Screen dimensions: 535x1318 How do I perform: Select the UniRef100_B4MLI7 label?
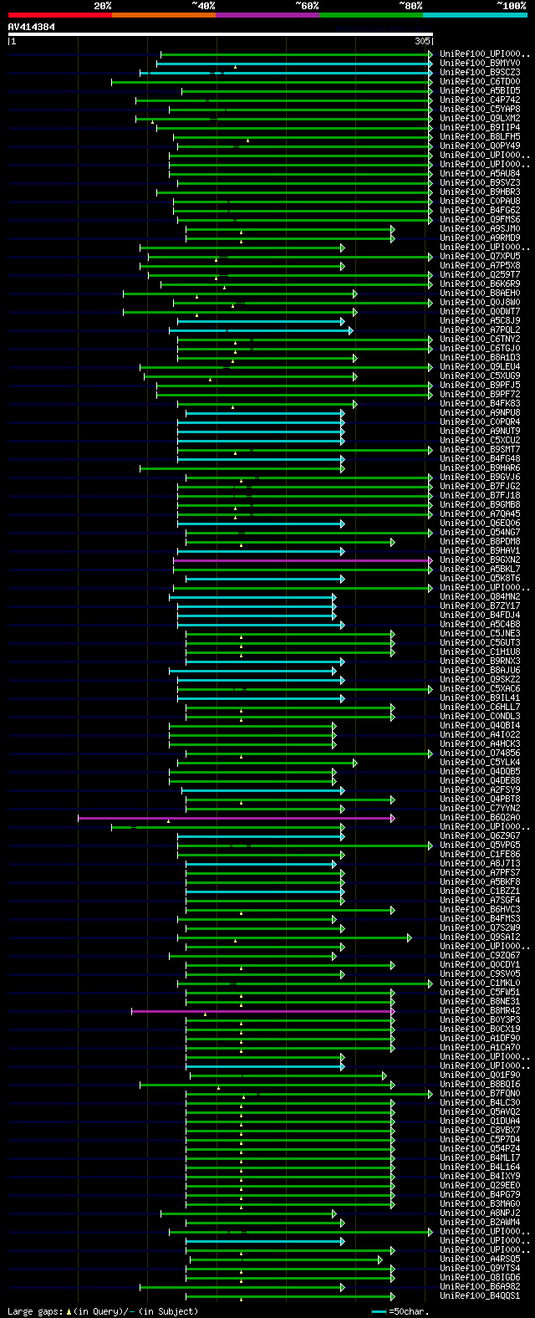(480, 1157)
